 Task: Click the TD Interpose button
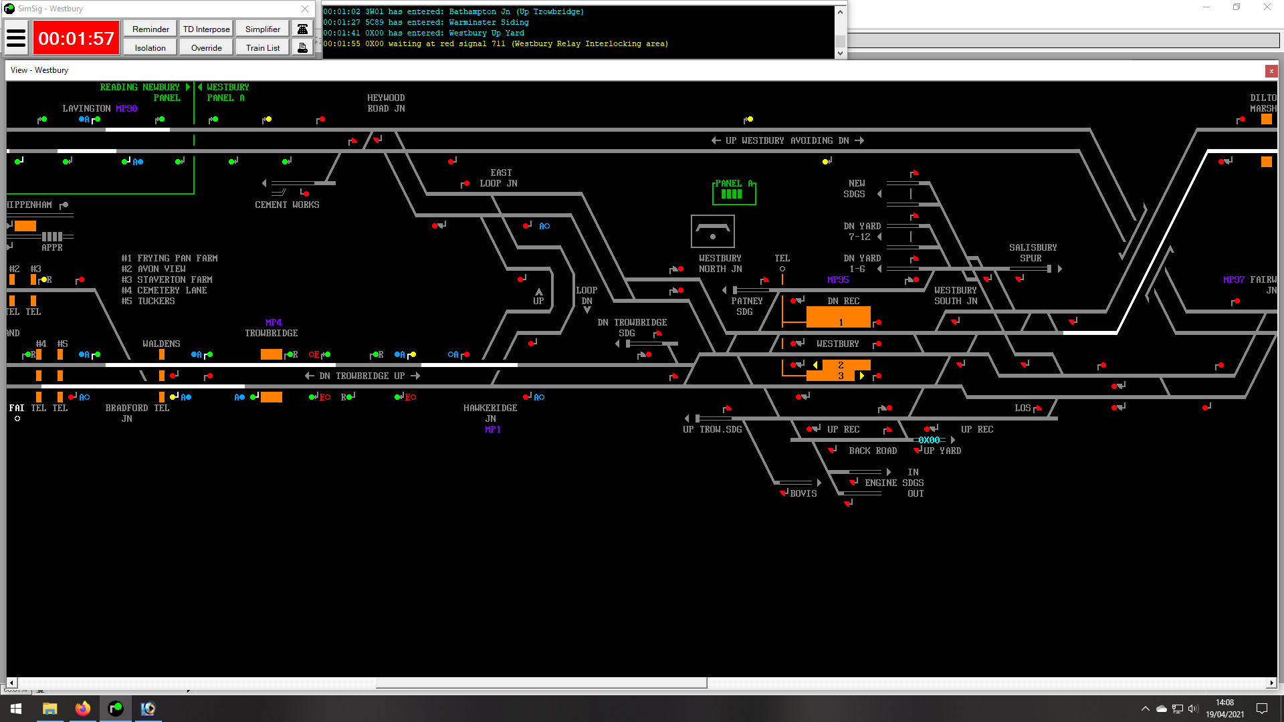(207, 29)
